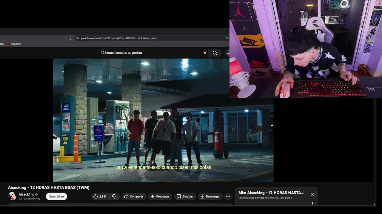Open the Aisack1ng channel name link
This screenshot has height=214, width=382.
coord(27,194)
